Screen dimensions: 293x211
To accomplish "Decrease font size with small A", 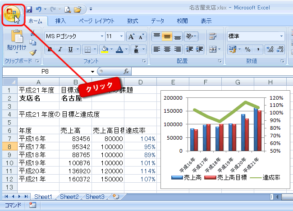I will [x=141, y=36].
